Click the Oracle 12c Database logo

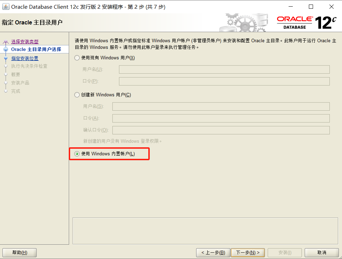pyautogui.click(x=307, y=23)
